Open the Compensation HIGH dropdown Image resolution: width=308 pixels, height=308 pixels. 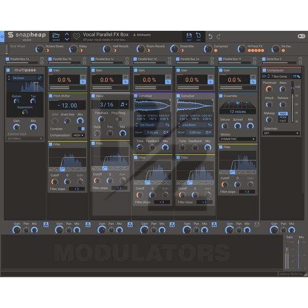[x=79, y=136]
